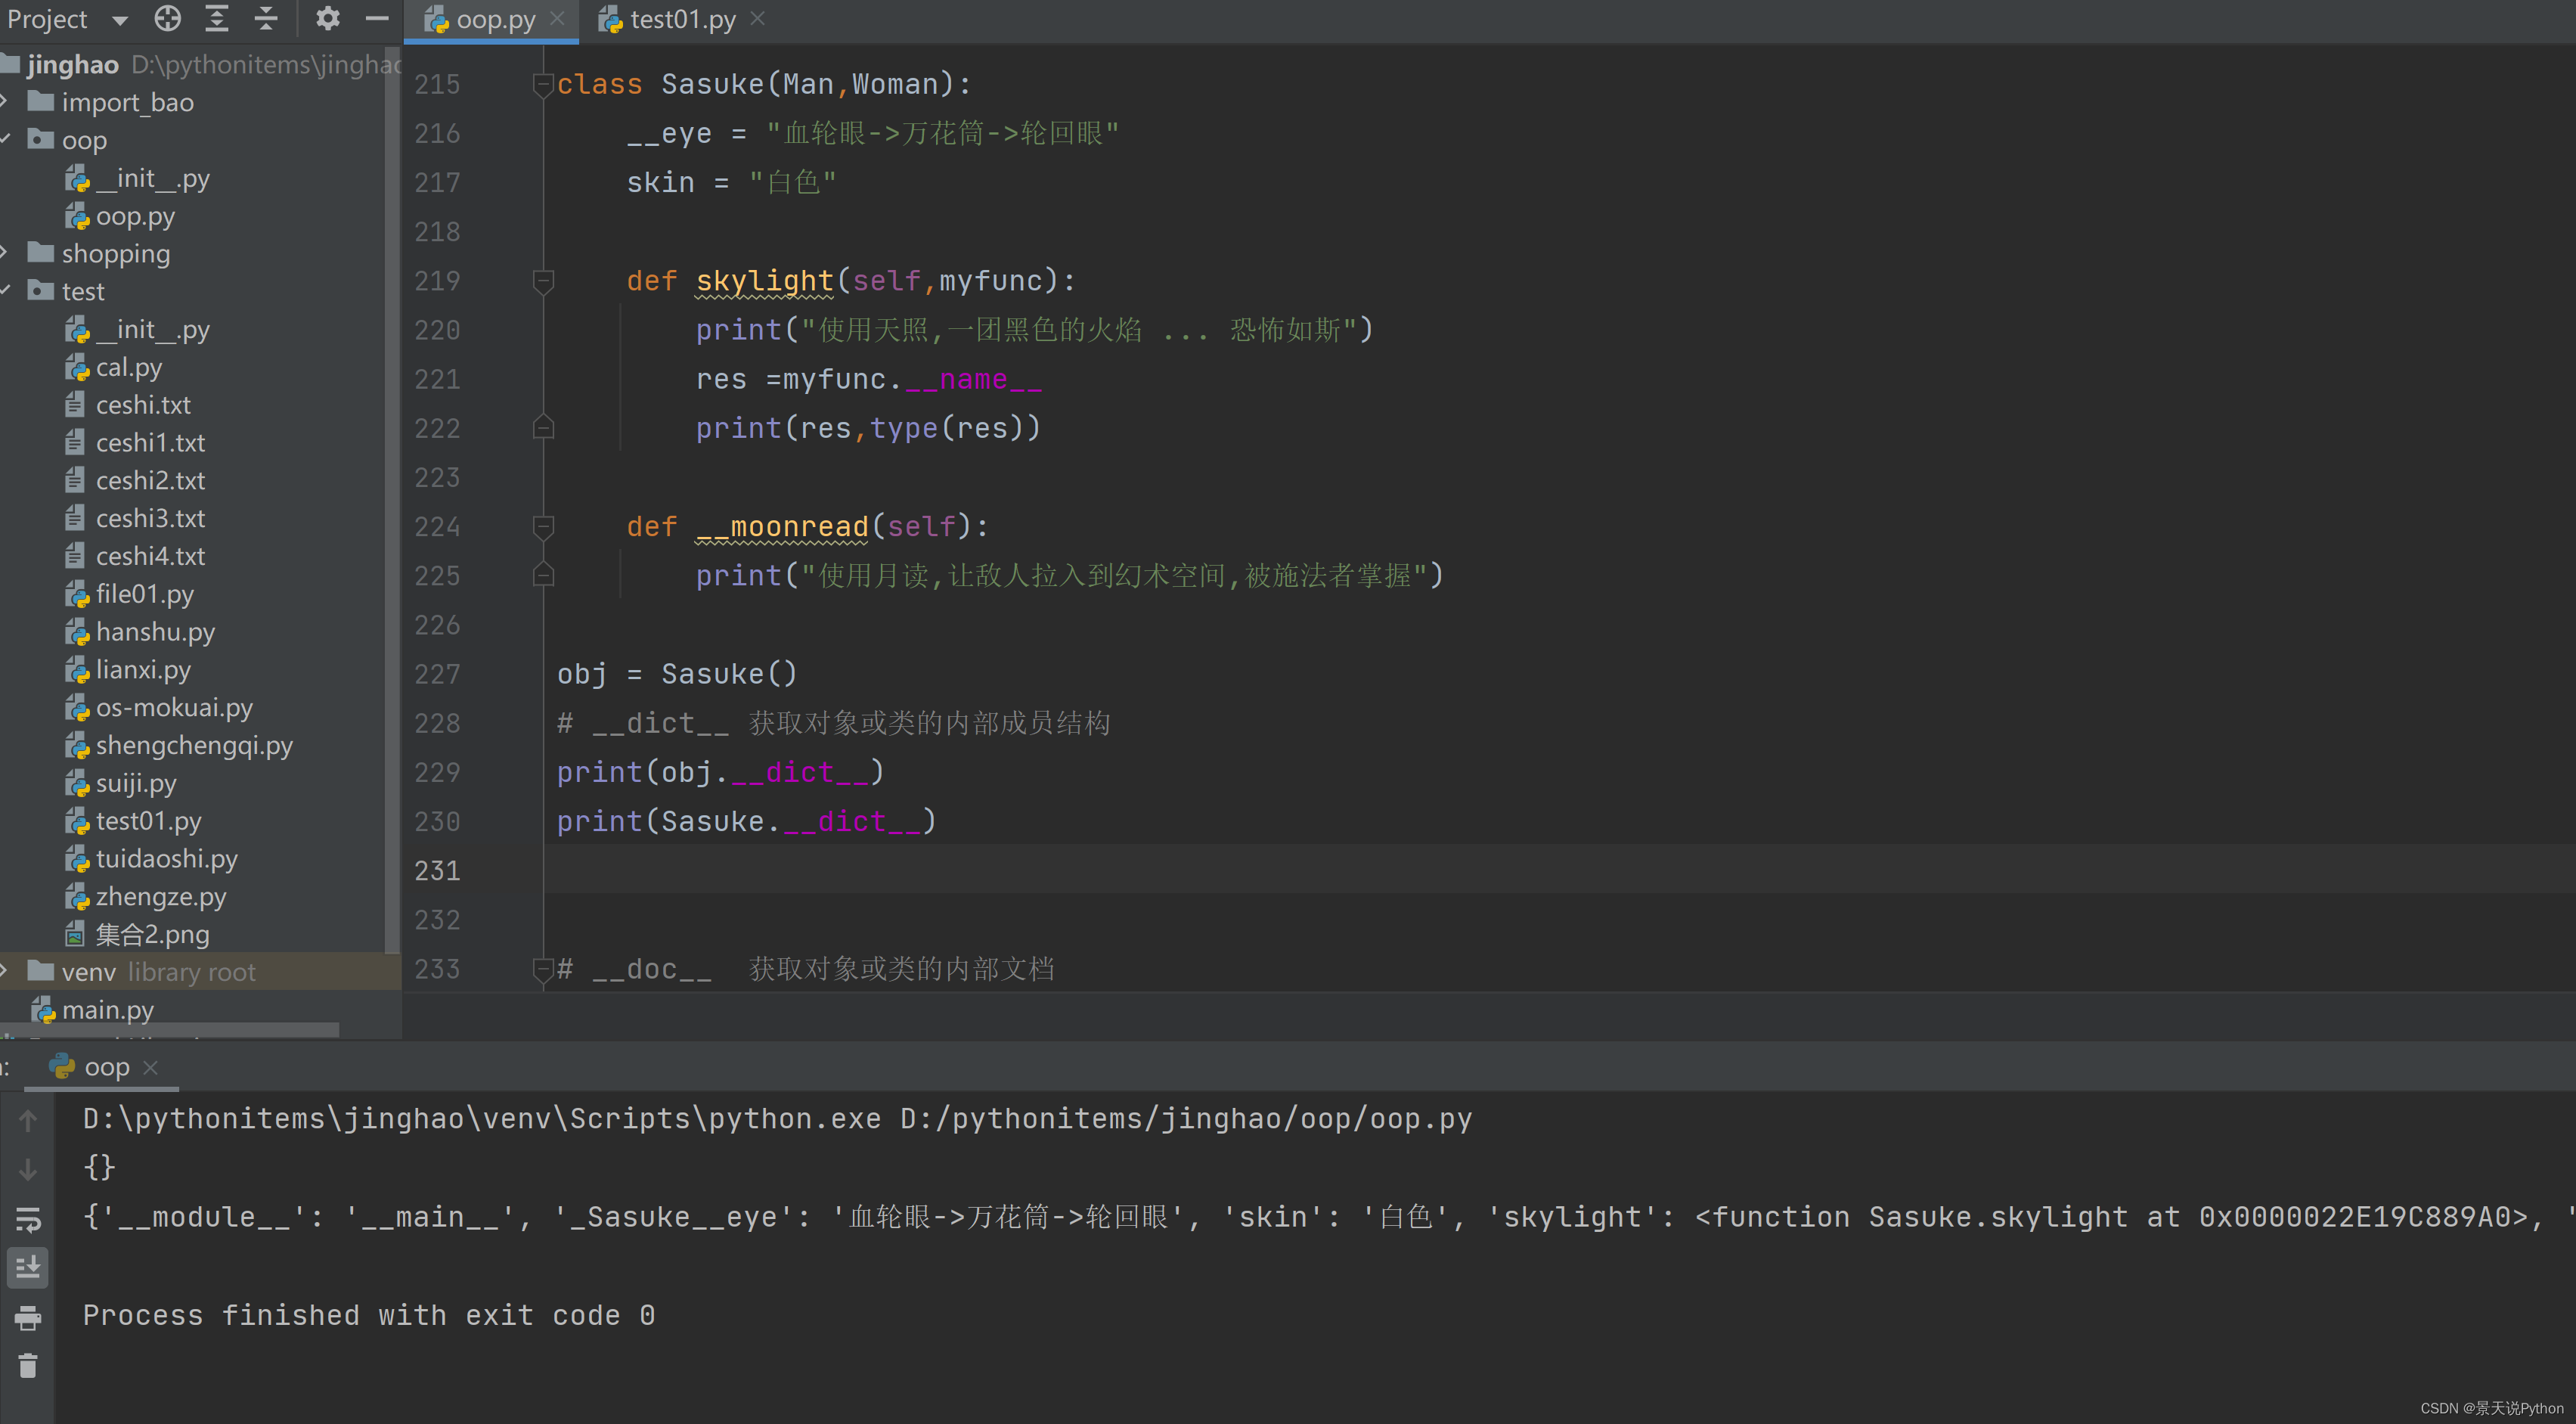Close the oop.py editor tab
Image resolution: width=2576 pixels, height=1424 pixels.
click(x=558, y=19)
